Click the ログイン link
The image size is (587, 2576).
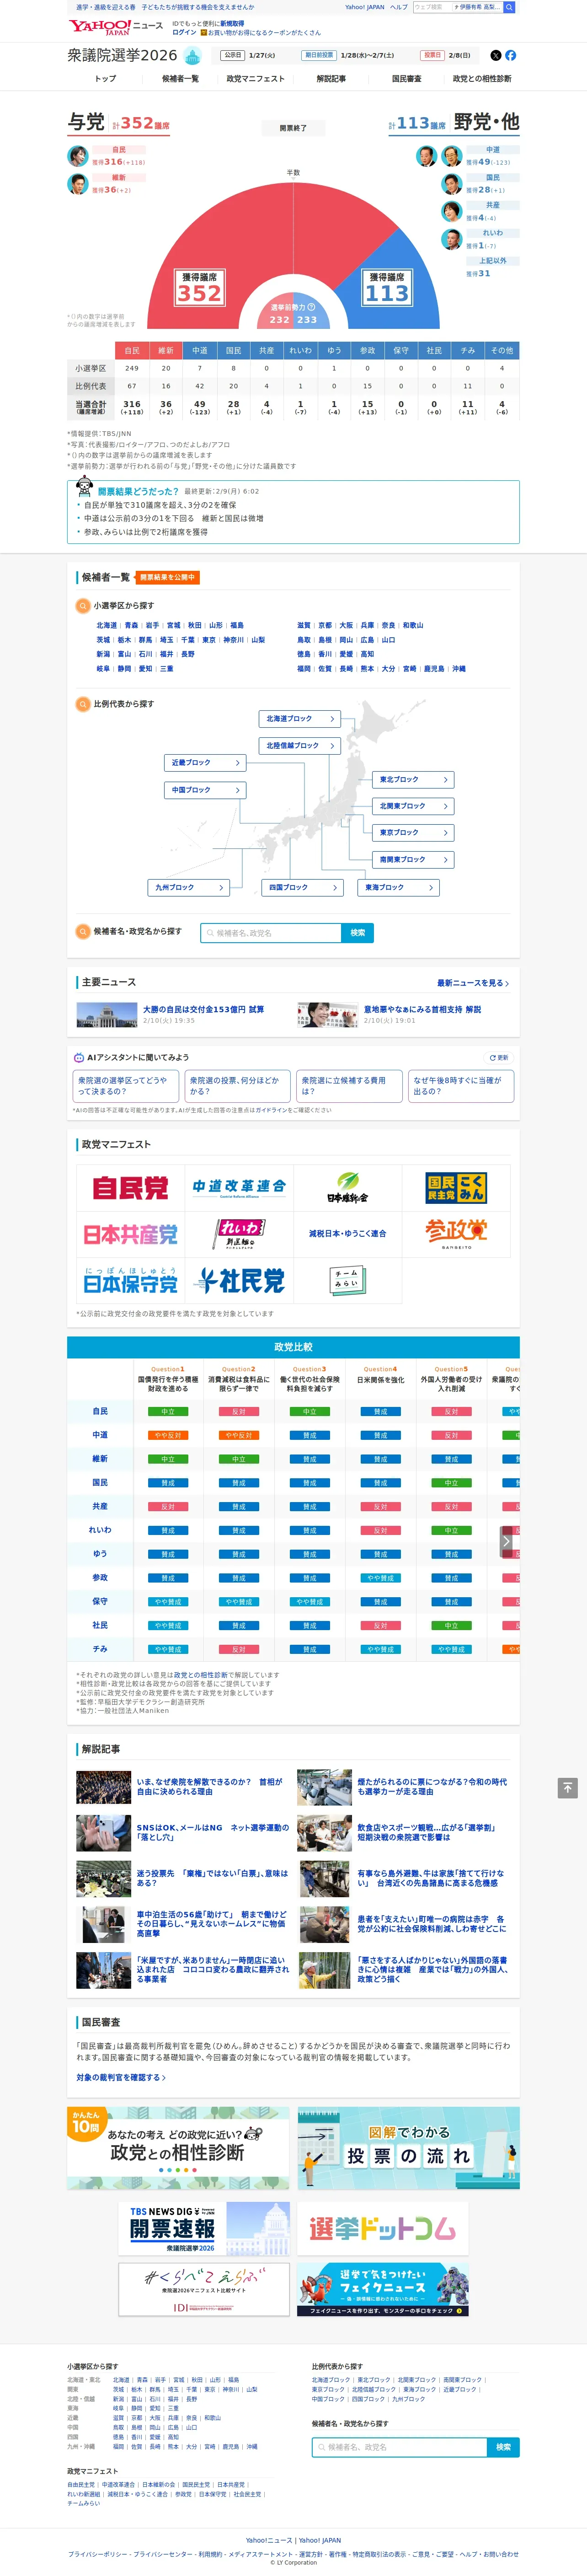(x=184, y=32)
